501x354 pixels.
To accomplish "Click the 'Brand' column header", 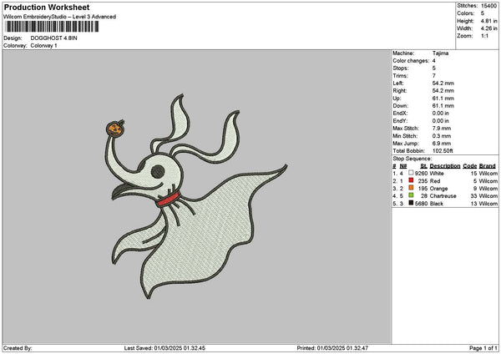I will (x=488, y=166).
